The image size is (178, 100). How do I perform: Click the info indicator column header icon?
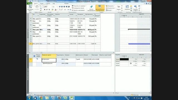point(34,56)
